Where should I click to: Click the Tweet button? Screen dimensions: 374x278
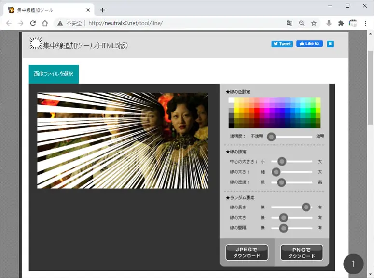[282, 44]
